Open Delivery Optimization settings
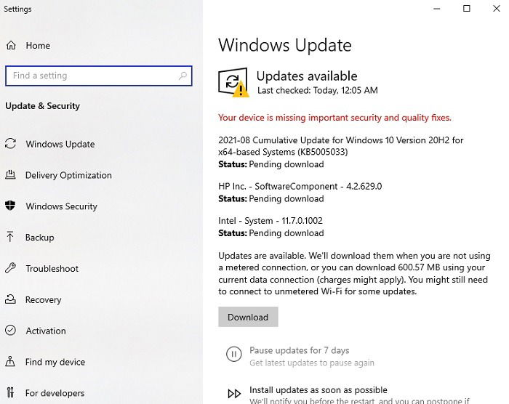Viewport: 509px width, 404px height. (x=68, y=175)
